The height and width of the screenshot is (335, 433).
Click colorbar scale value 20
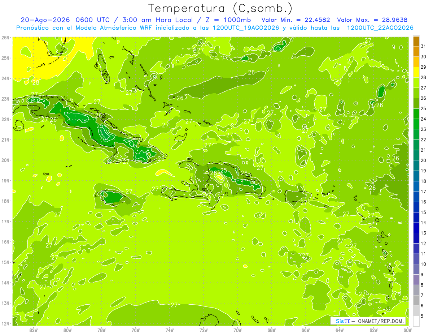coord(423,160)
